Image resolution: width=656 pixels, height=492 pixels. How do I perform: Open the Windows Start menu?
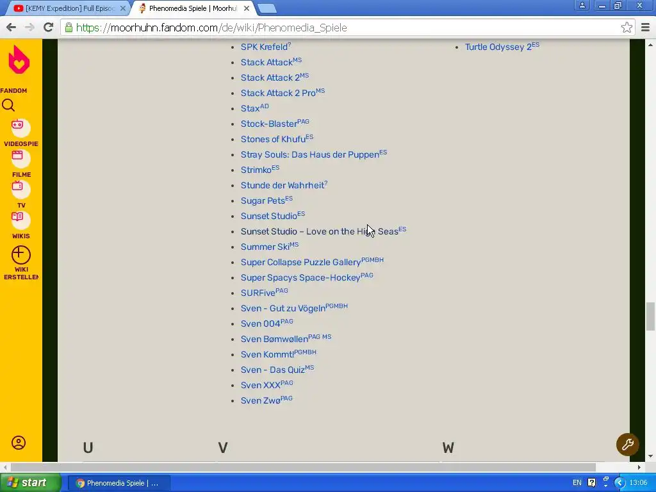click(29, 483)
